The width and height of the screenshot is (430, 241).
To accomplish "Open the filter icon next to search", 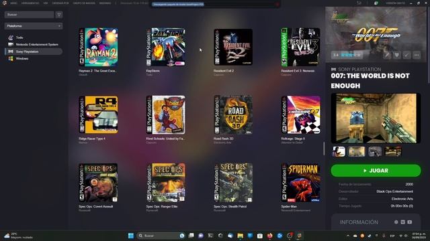I will (x=59, y=15).
